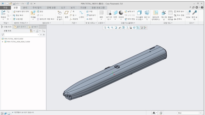Screen dimensions: 205x115
Task: Click the Find binoculars icon in status bar
Action: pos(154,113)
